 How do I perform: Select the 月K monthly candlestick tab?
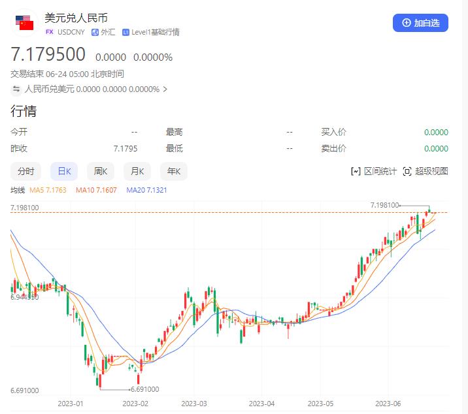coord(137,171)
